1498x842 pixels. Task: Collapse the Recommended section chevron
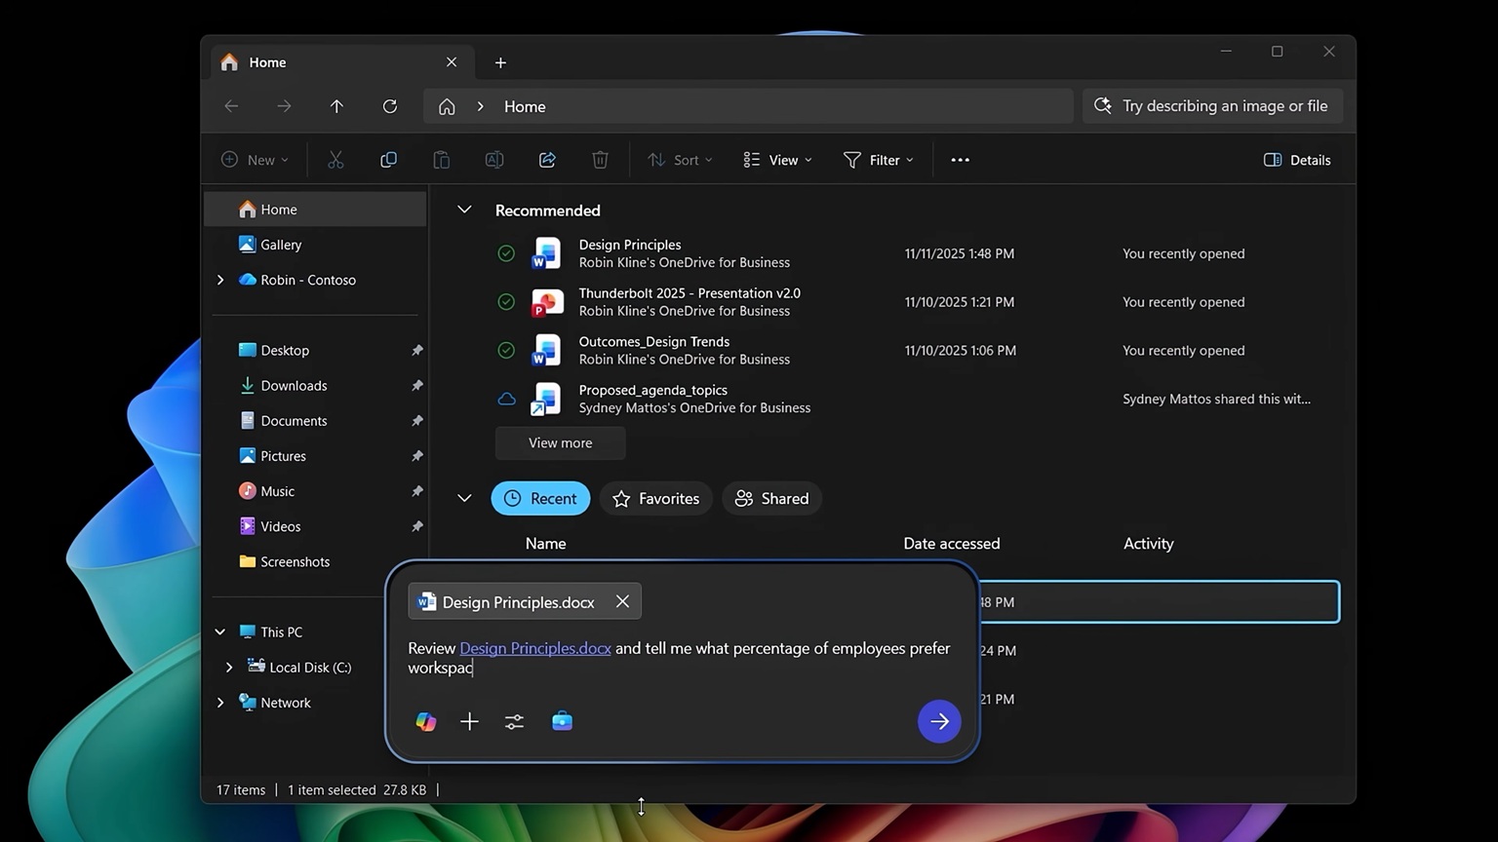[464, 209]
